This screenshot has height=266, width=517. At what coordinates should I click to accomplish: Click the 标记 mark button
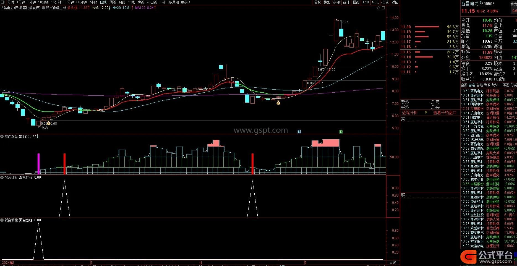pos(375,2)
